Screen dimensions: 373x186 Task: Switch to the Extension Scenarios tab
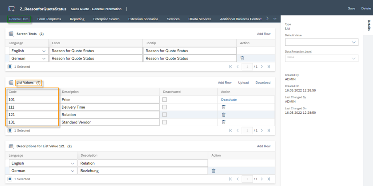click(143, 19)
